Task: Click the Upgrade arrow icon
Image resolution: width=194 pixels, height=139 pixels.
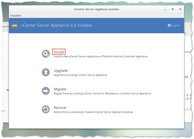Action: coord(46,72)
